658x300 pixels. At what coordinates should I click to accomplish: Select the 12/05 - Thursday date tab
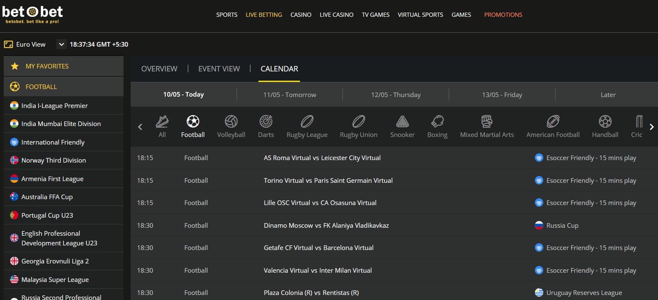(396, 95)
